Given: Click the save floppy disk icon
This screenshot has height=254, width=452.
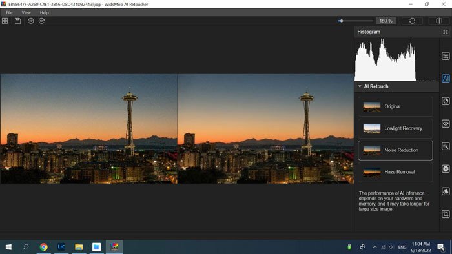Looking at the screenshot, I should [17, 21].
